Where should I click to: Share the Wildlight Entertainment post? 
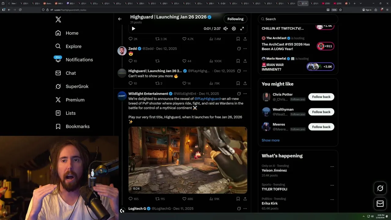(245, 199)
